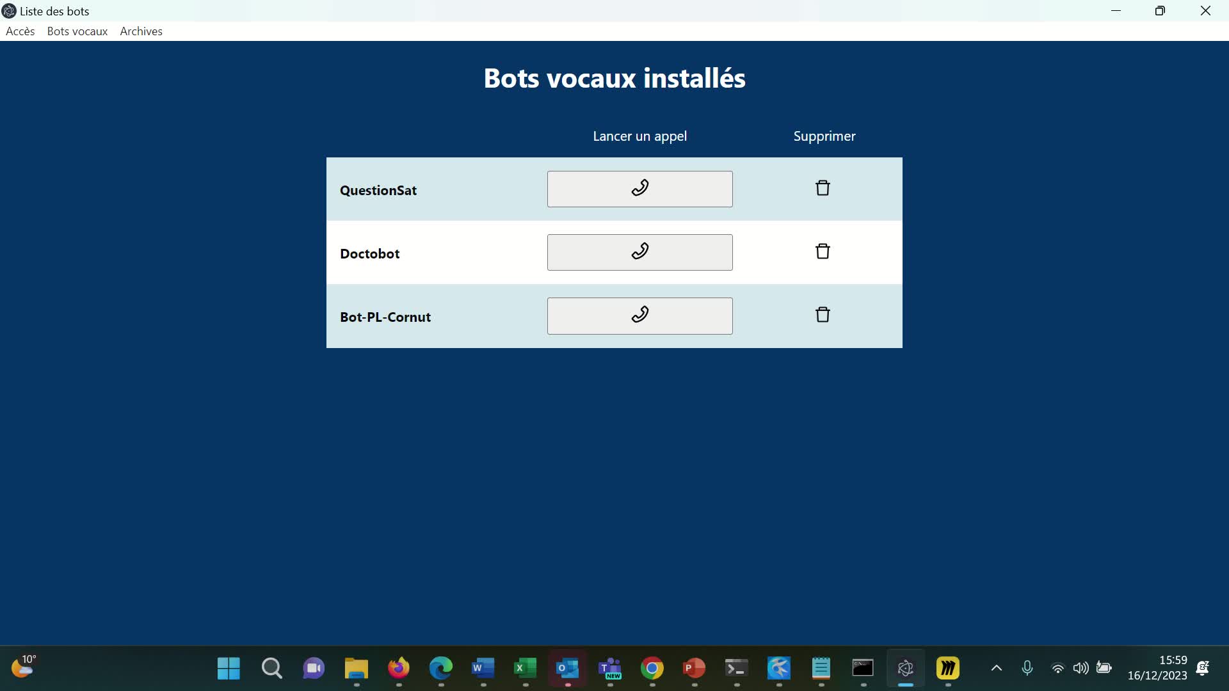Expand hidden system tray icons chevron
Viewport: 1229px width, 691px height.
[x=996, y=669]
